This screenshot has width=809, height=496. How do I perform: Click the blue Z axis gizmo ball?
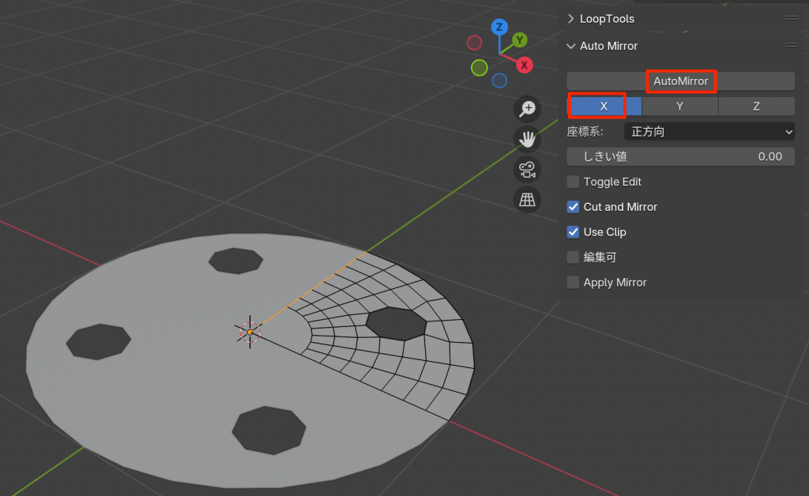coord(499,27)
